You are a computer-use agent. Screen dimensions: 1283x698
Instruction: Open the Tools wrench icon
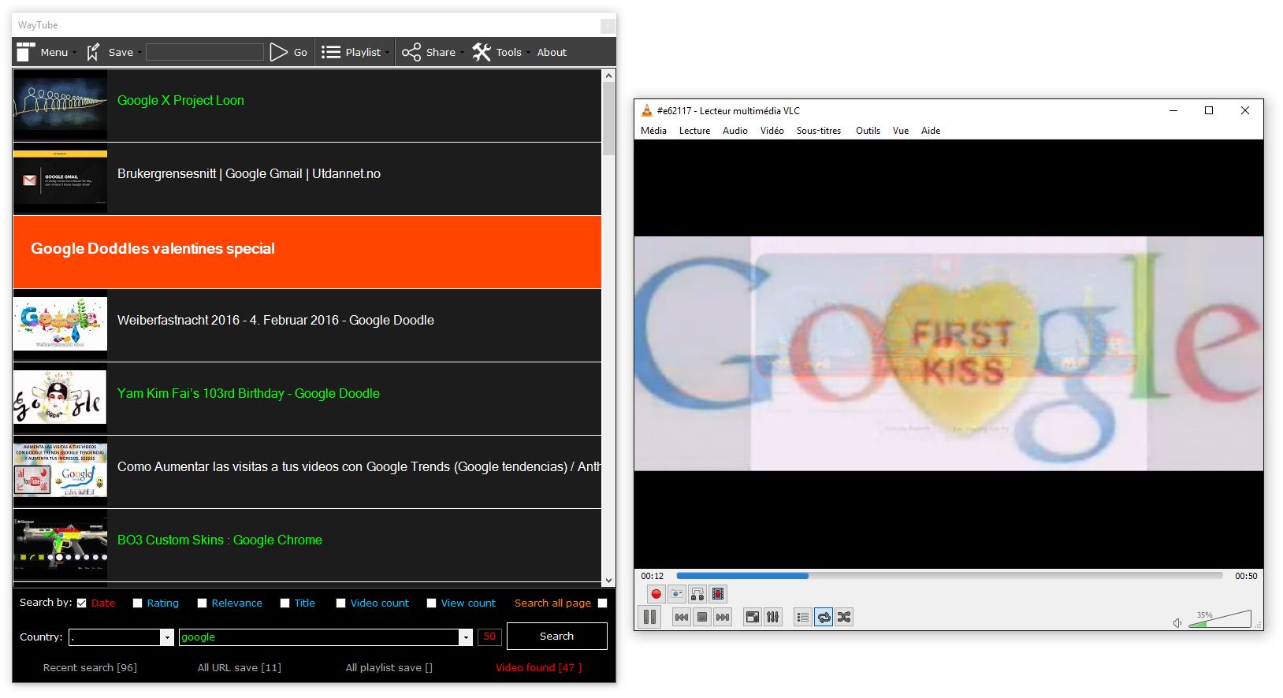point(482,52)
